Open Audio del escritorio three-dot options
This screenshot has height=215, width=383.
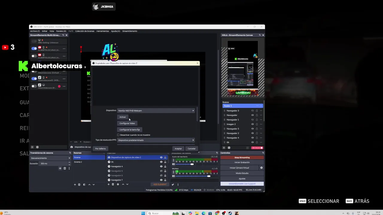tap(173, 160)
